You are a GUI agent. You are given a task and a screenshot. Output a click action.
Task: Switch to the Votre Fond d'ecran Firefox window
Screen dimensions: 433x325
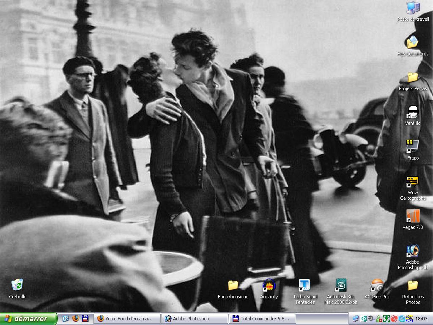coord(127,319)
